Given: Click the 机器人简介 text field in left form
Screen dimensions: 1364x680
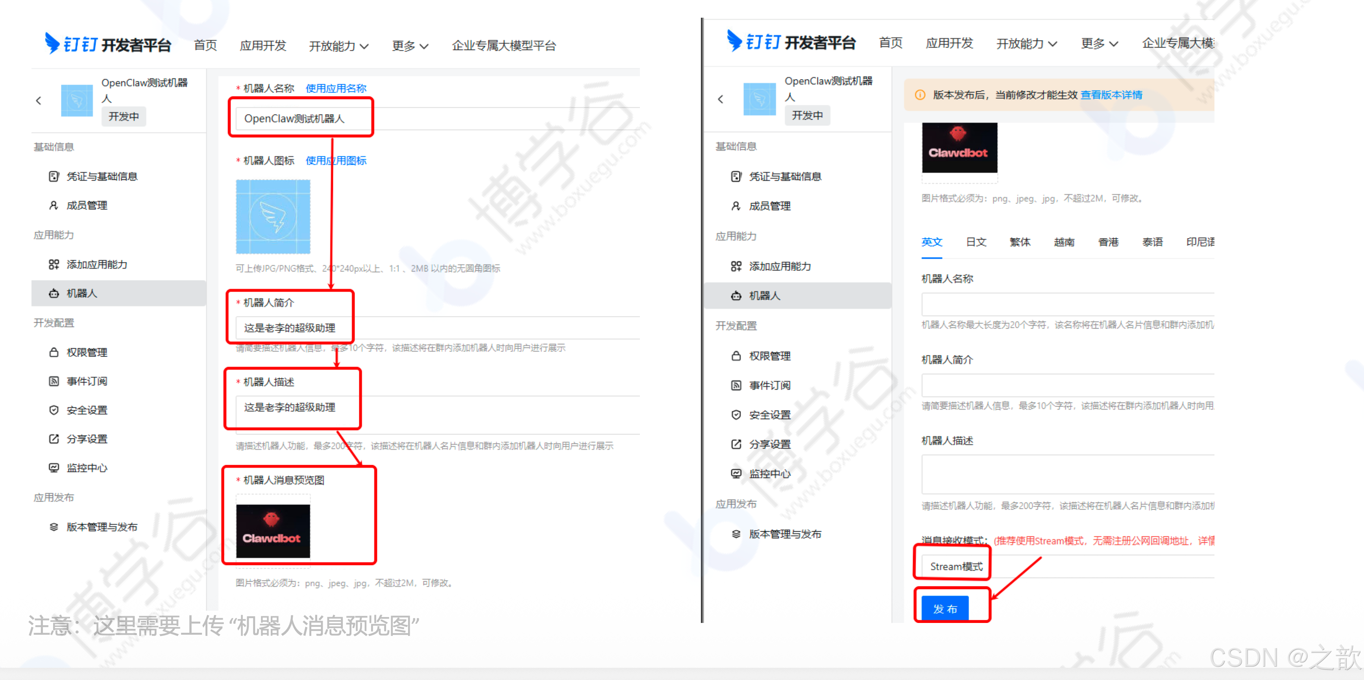Looking at the screenshot, I should 423,328.
